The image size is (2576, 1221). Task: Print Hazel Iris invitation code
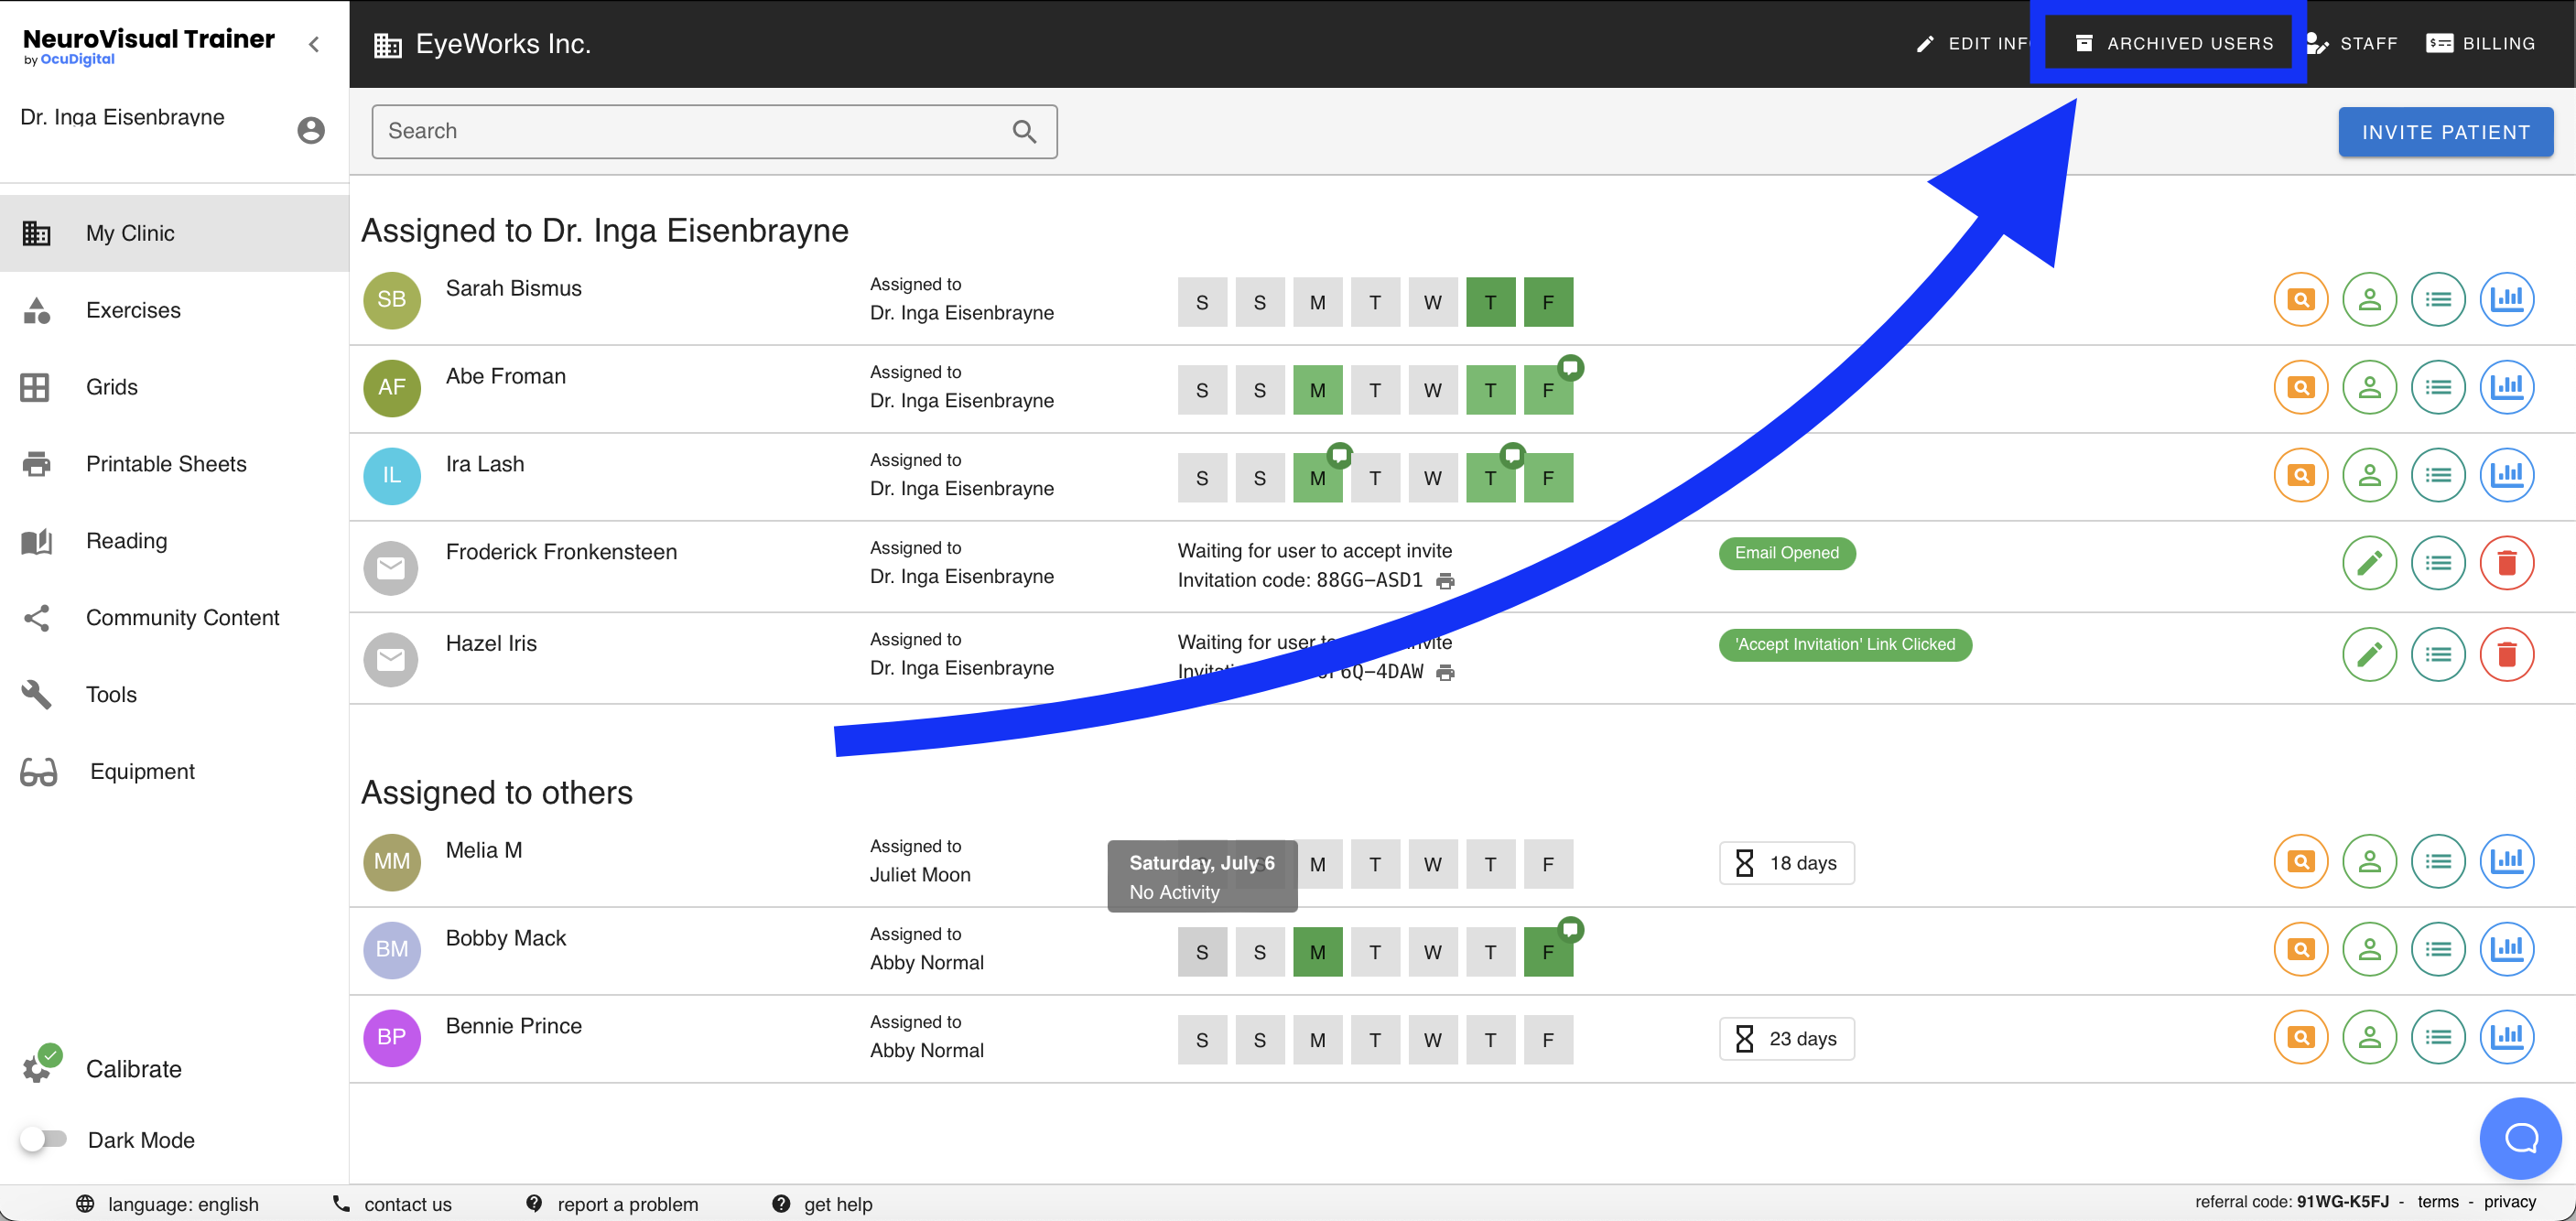click(x=1445, y=673)
